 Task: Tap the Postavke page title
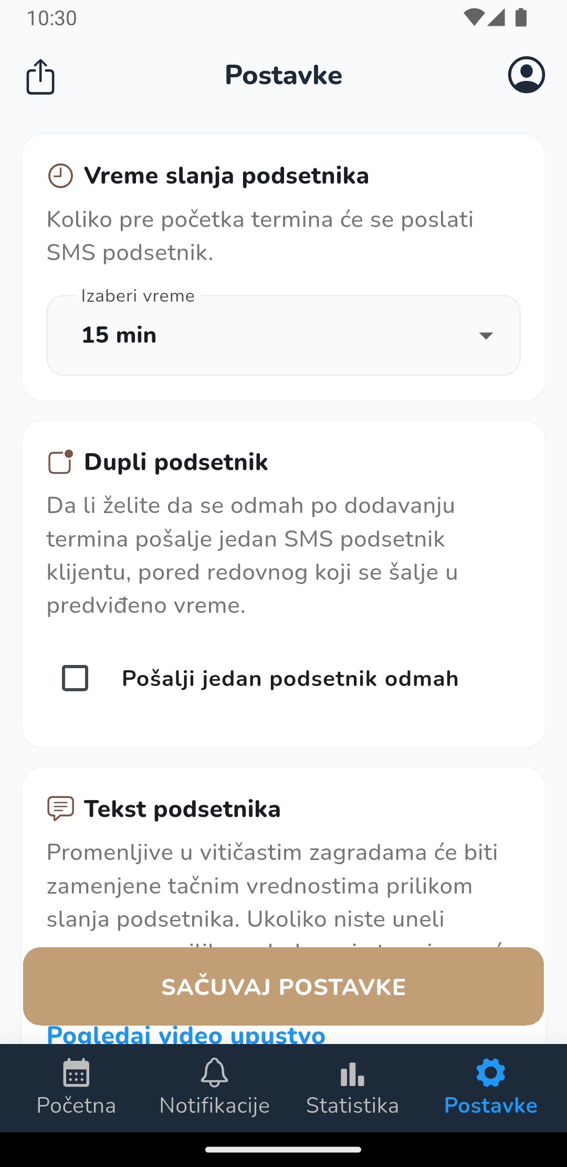[x=283, y=75]
